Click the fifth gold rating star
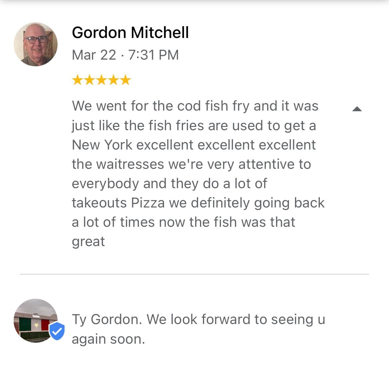The width and height of the screenshot is (389, 366). 125,80
